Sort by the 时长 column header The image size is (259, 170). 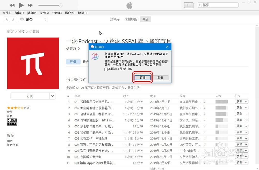126,96
